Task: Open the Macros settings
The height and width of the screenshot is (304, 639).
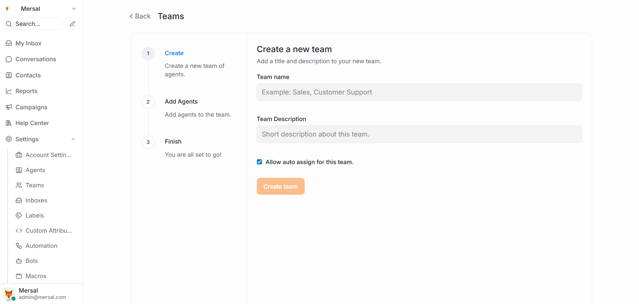Action: [36, 276]
